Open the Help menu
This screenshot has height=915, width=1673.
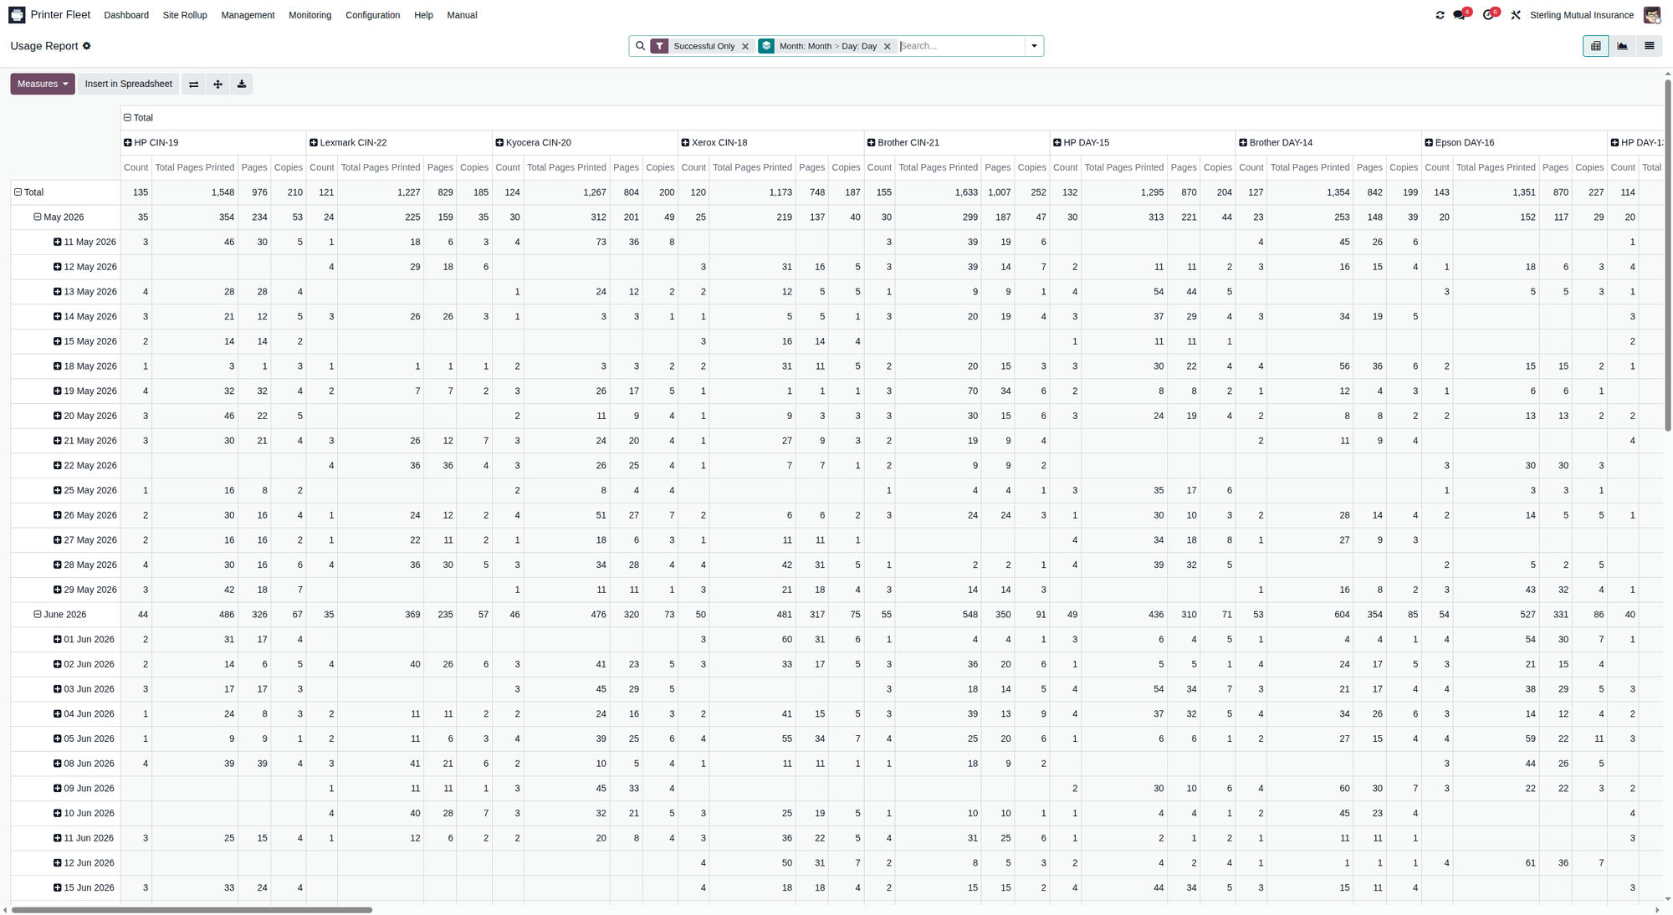424,15
